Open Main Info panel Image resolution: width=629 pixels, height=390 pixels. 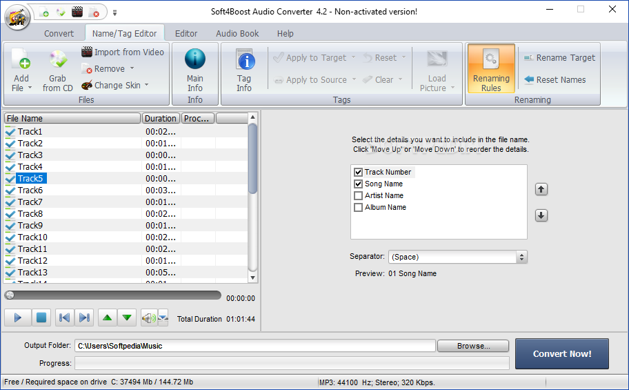coord(195,70)
